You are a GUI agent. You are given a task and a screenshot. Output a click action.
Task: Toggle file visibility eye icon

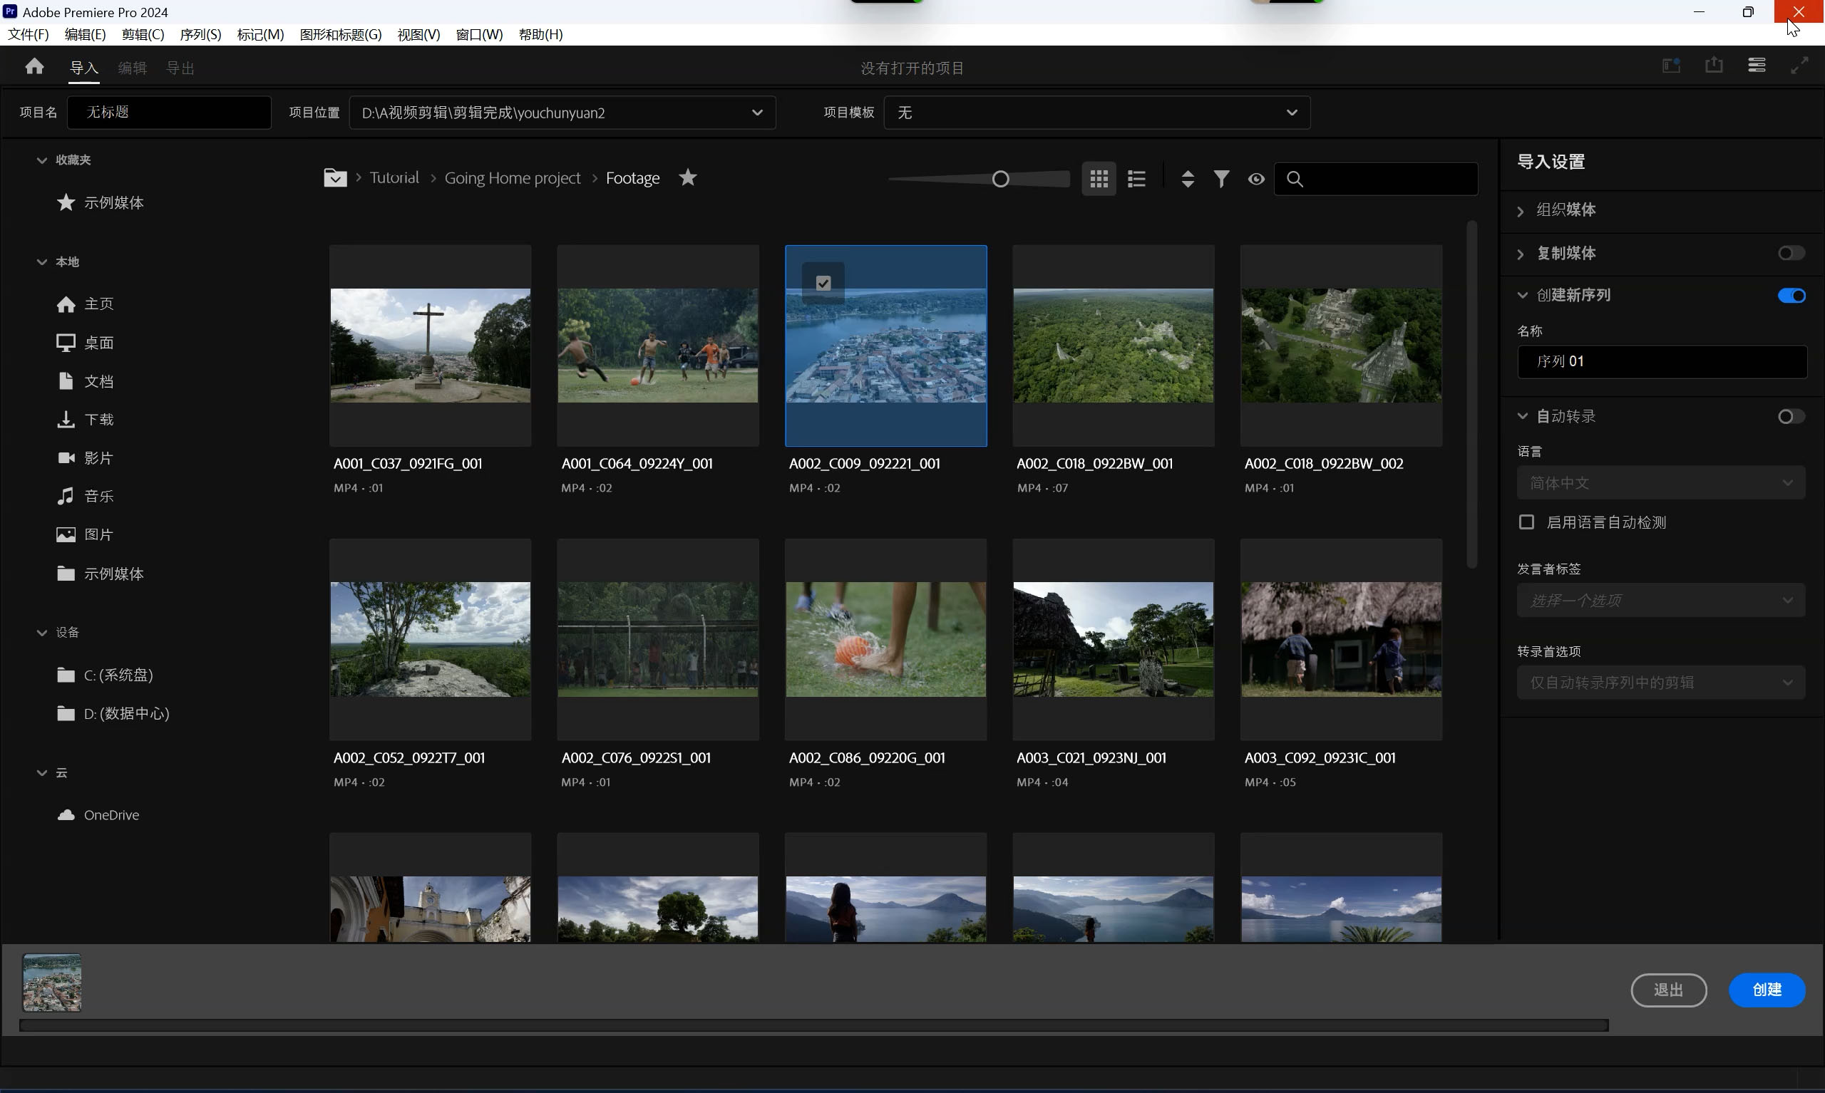coord(1255,179)
